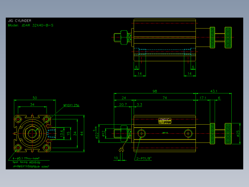This screenshot has height=187, width=249.
Task: Select the "3.3" dimension value
Action: [139, 105]
